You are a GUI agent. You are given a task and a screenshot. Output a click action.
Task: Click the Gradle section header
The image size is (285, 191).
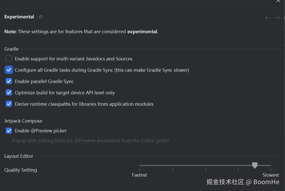pyautogui.click(x=11, y=49)
